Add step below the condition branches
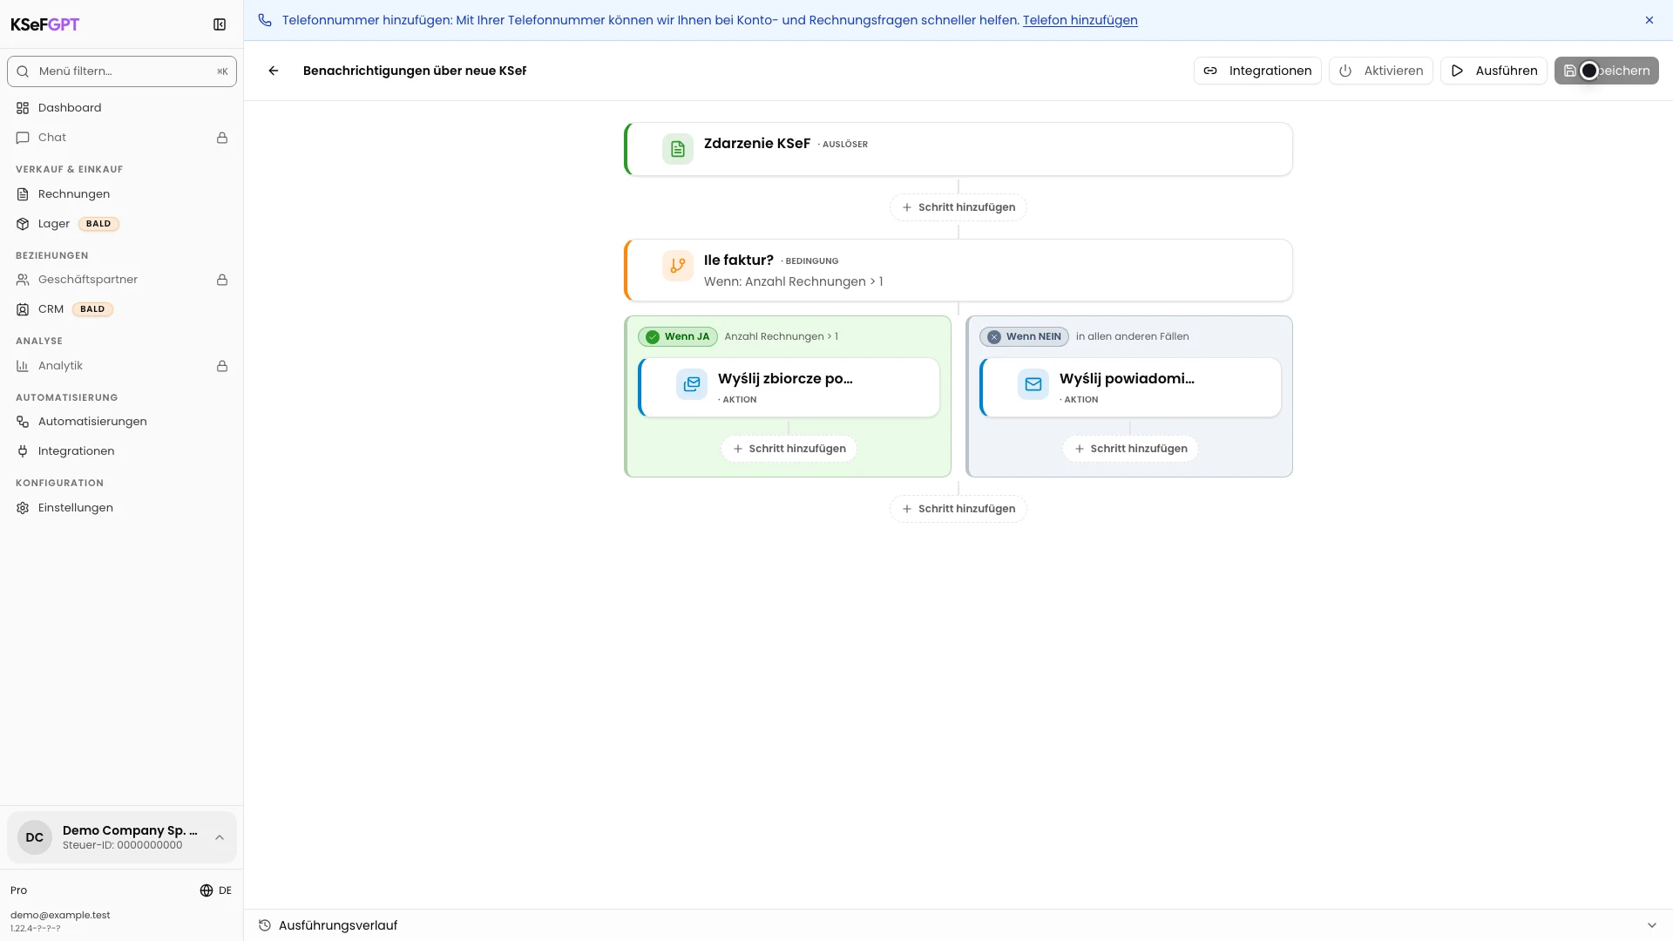1673x941 pixels. (958, 509)
